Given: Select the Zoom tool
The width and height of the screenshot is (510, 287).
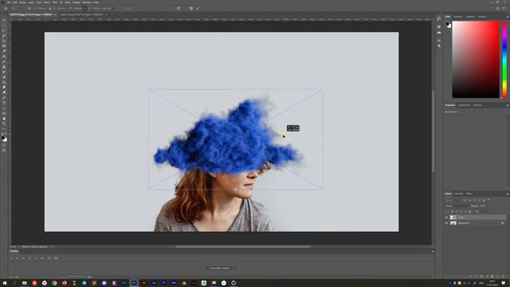Looking at the screenshot, I should pyautogui.click(x=4, y=124).
